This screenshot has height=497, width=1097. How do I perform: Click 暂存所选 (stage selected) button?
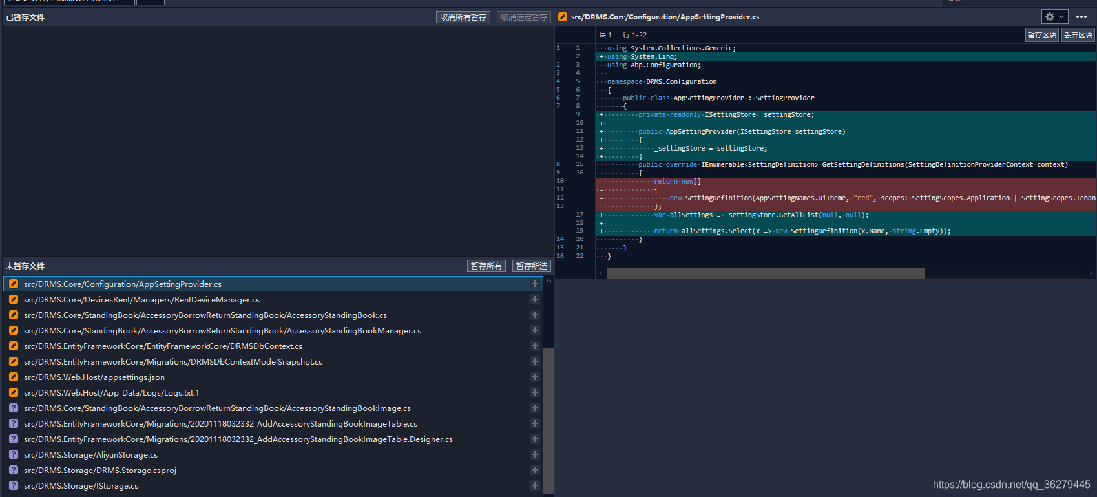[532, 266]
